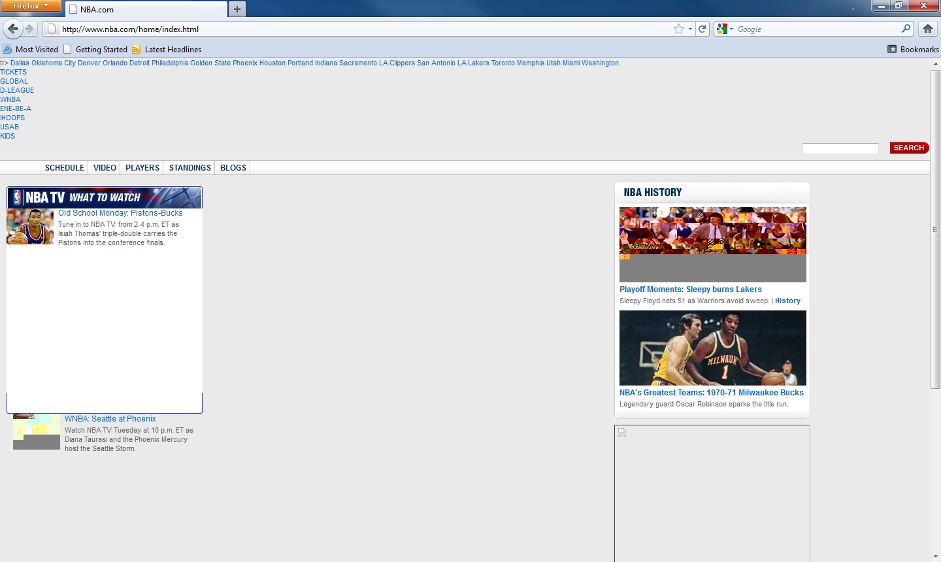Screen dimensions: 941x562
Task: Open the USAB link
Action: click(9, 127)
